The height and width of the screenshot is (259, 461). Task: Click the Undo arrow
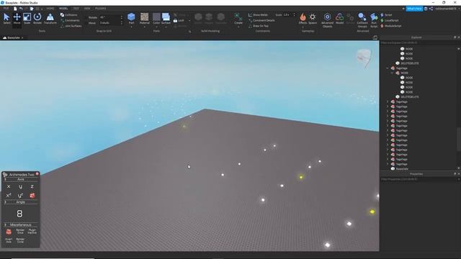(x=21, y=9)
